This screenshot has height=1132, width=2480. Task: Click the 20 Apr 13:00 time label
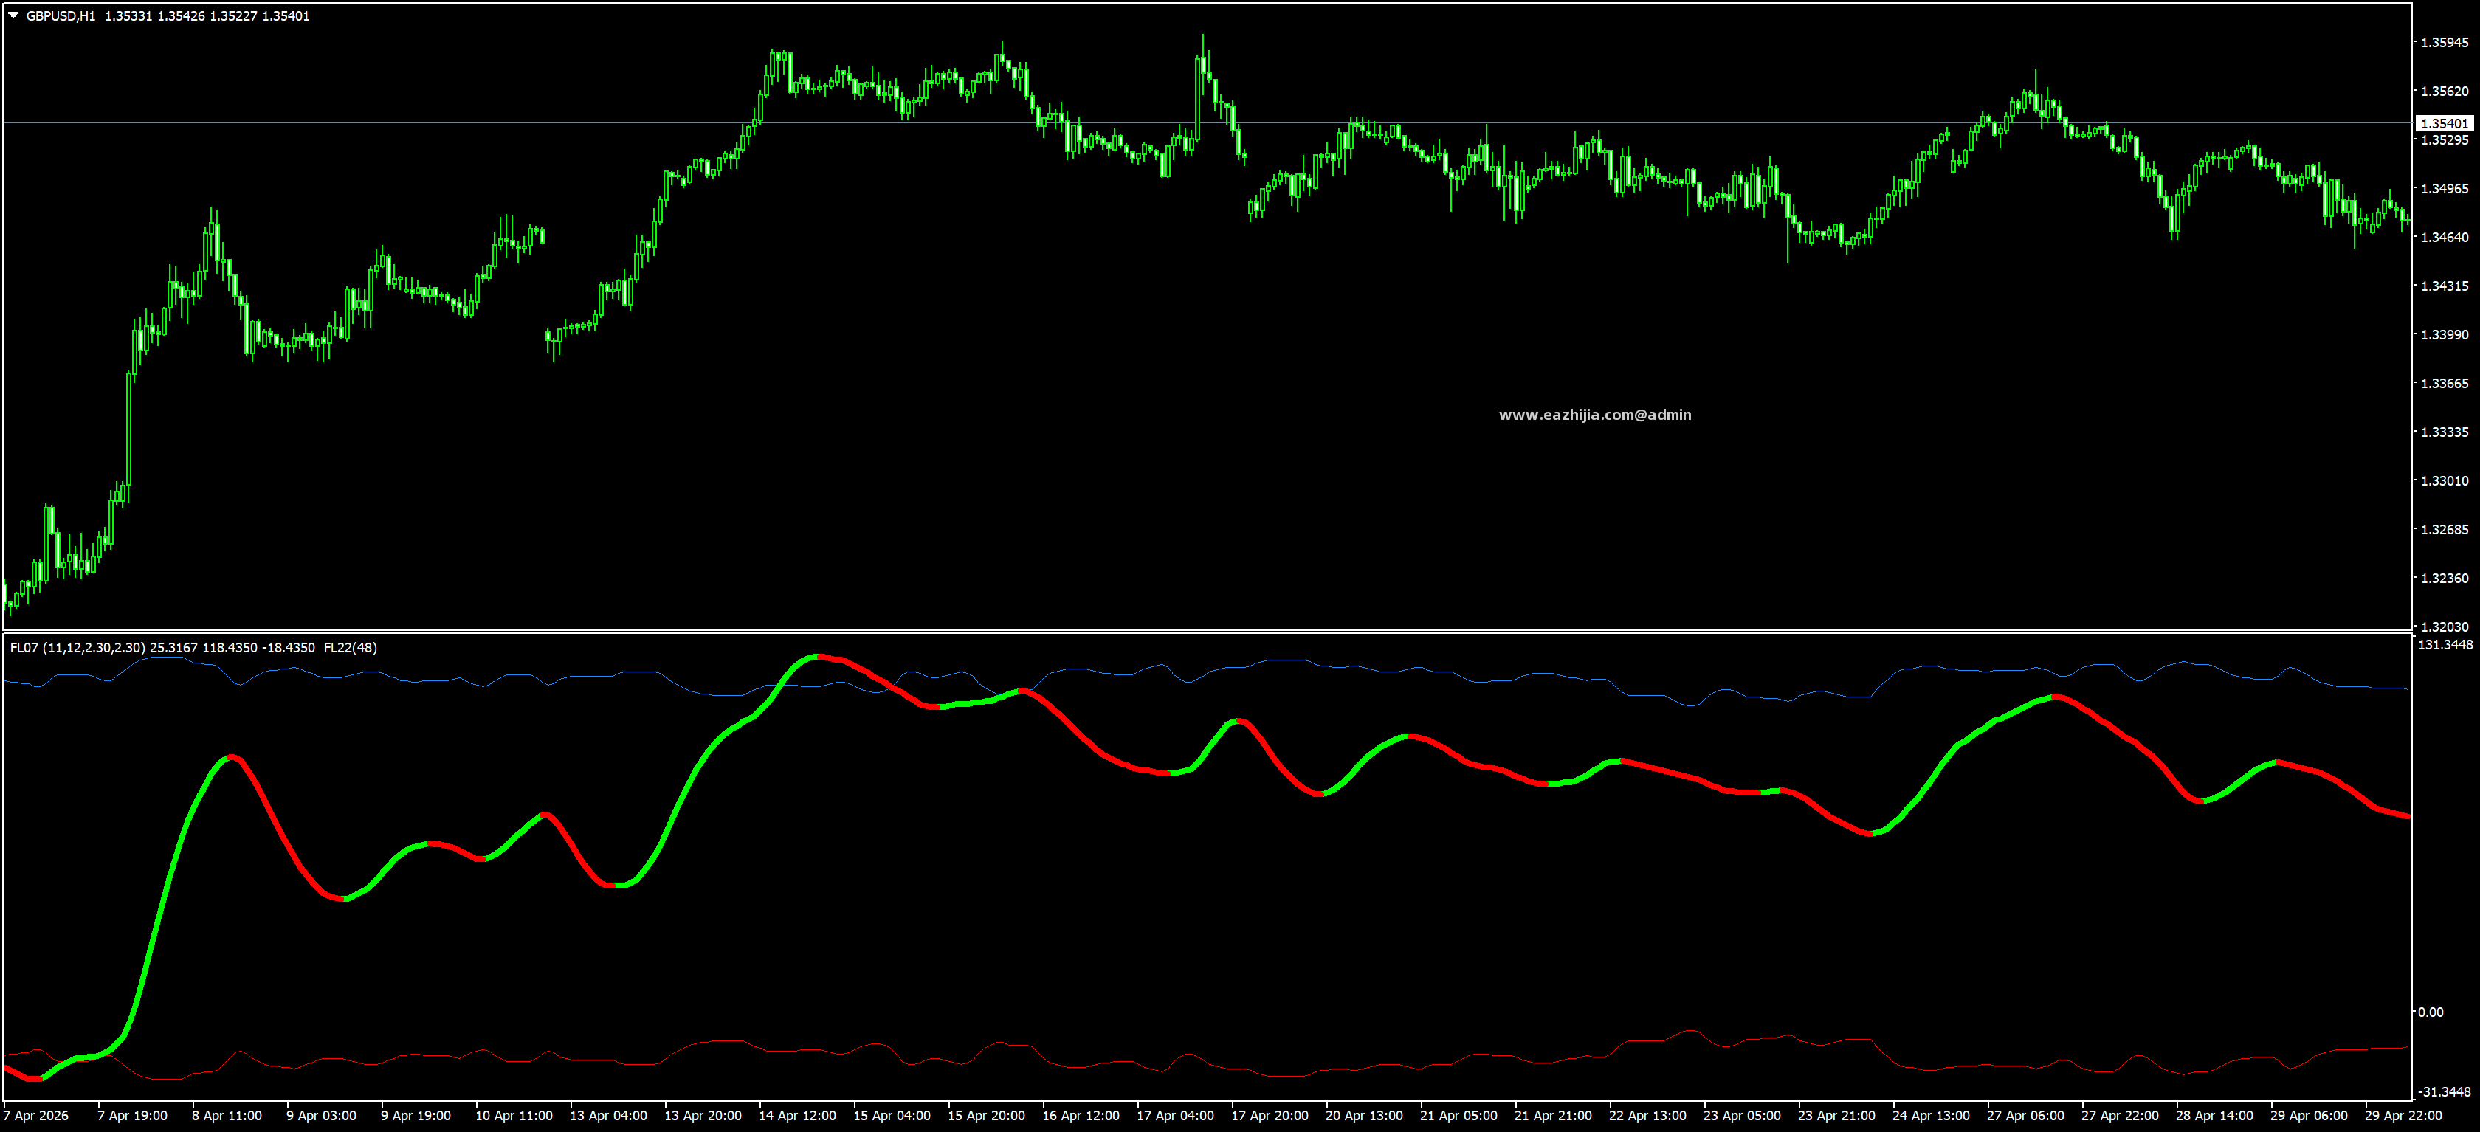tap(1364, 1116)
